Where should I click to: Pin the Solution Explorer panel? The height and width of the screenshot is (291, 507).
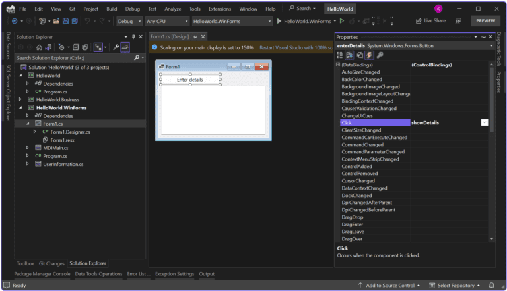click(133, 37)
